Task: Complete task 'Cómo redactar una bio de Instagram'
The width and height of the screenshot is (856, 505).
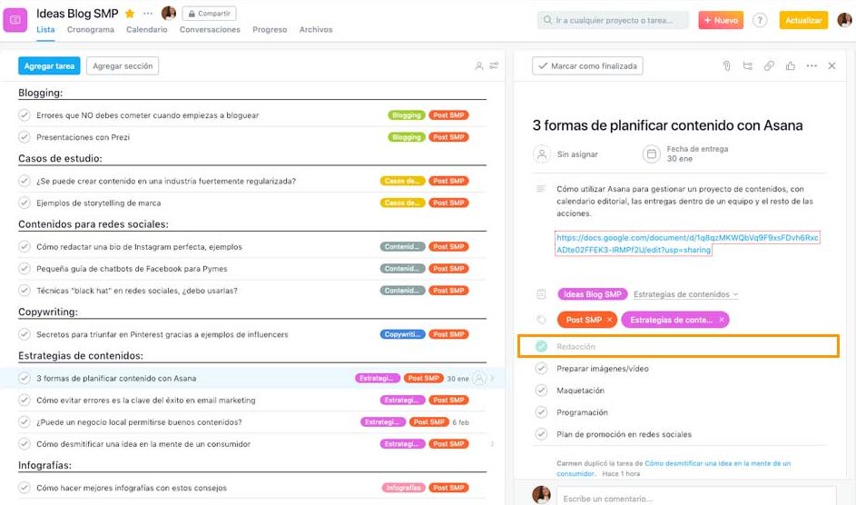Action: coord(24,247)
